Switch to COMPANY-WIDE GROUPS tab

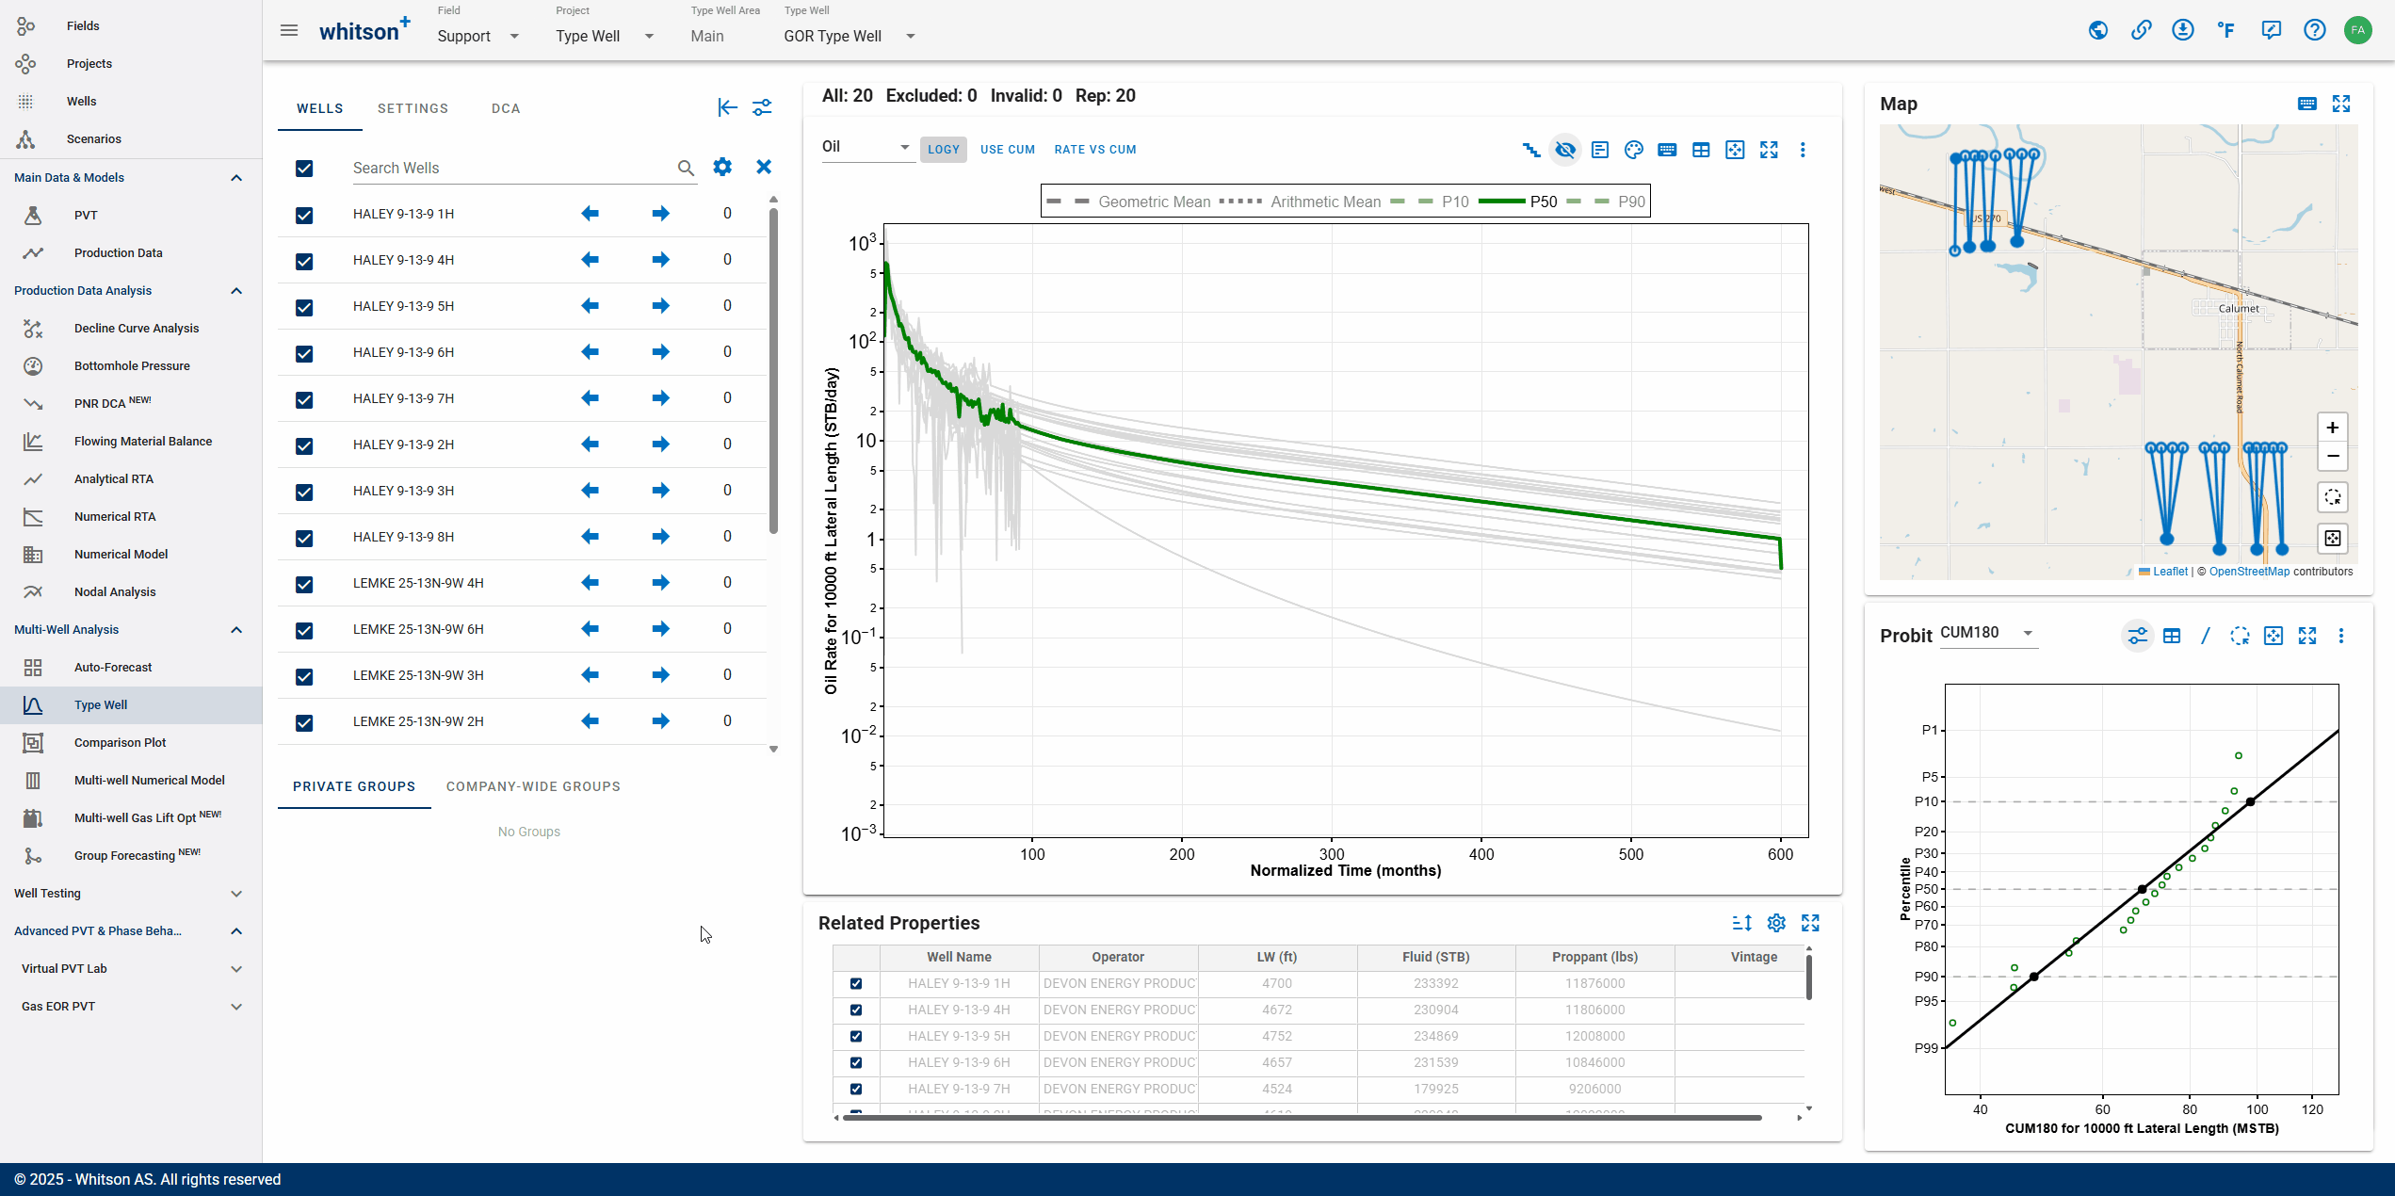[x=533, y=786]
